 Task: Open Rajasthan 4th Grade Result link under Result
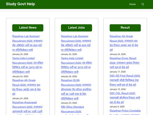[124, 43]
